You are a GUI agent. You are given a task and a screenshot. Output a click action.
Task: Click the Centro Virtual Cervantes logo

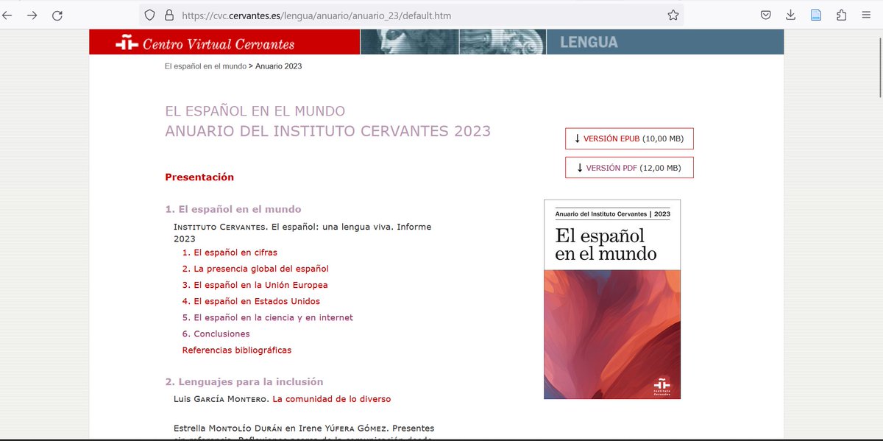tap(205, 44)
